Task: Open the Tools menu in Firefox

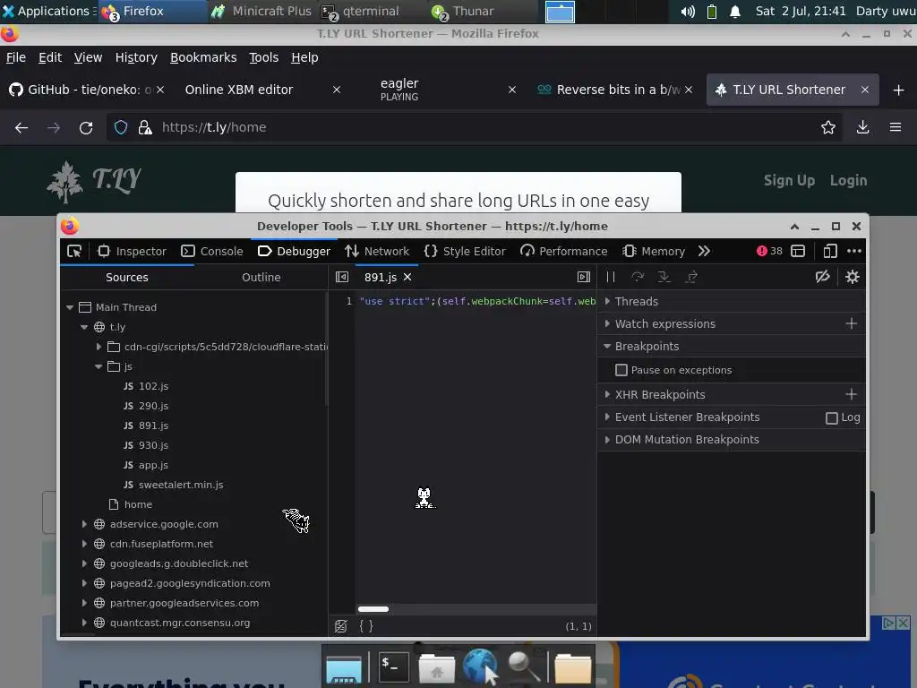Action: pos(264,57)
